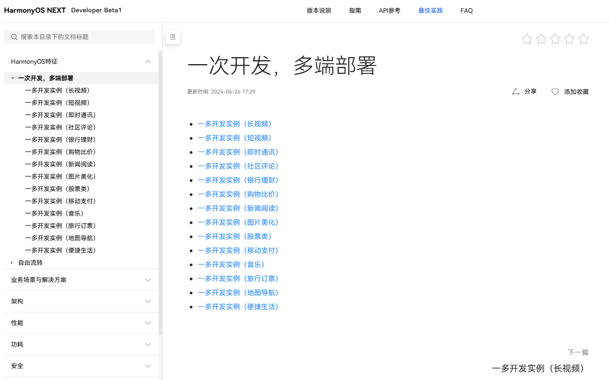
Task: Rate the page with the fourth star
Action: coord(569,39)
